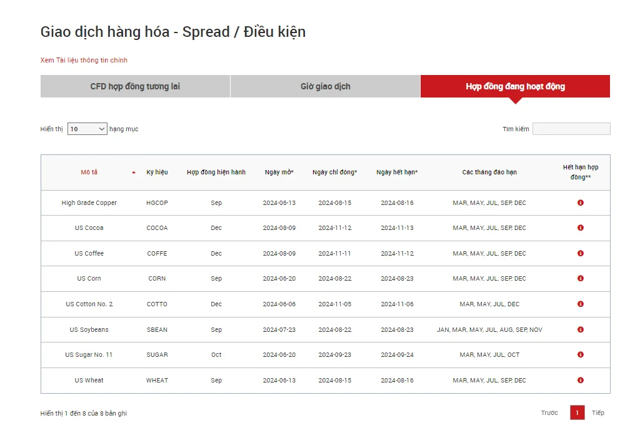Open the Hiển thị entries count dropdown

(x=87, y=129)
